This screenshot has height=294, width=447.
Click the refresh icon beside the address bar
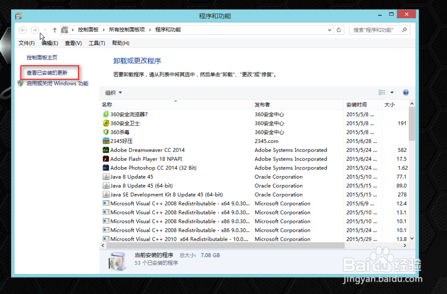coord(339,30)
